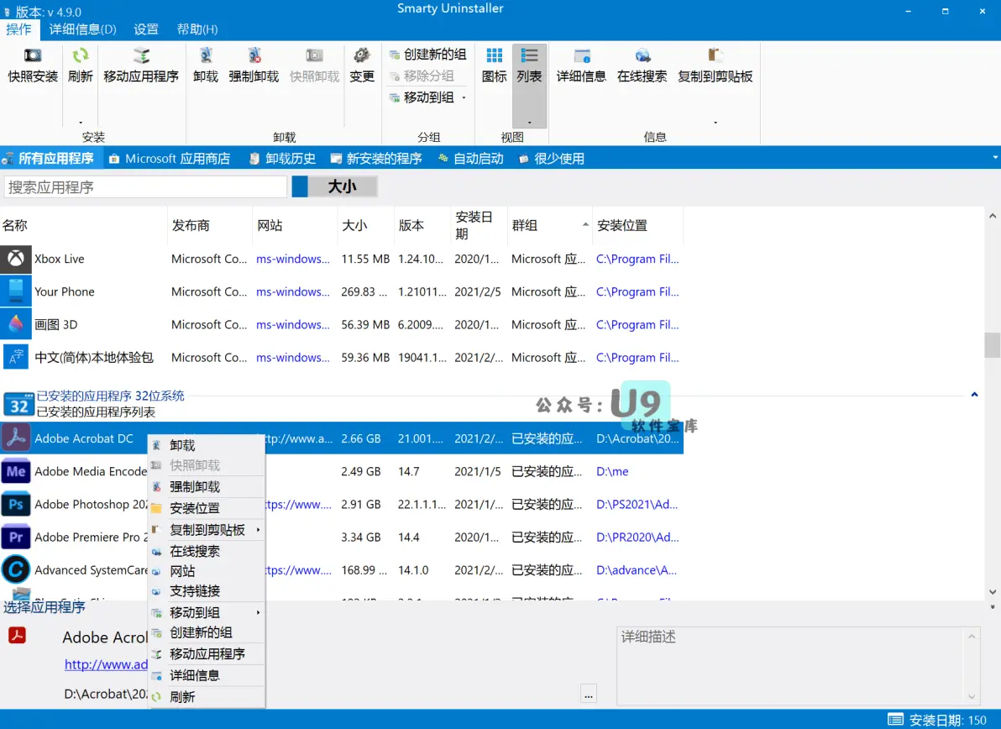Click the app list vertical scrollbar thumb
The height and width of the screenshot is (729, 1001).
point(992,345)
